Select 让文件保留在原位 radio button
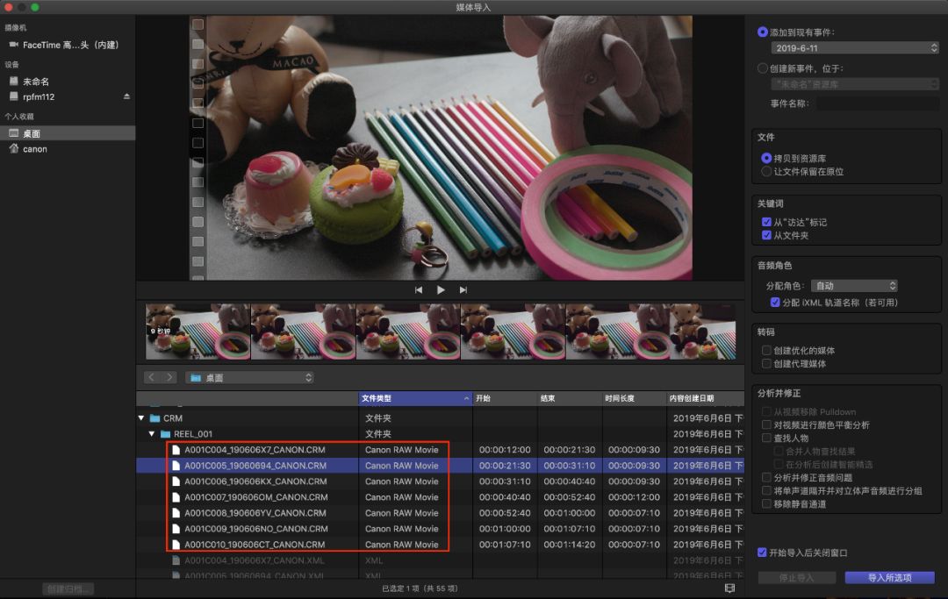Image resolution: width=948 pixels, height=599 pixels. coord(765,172)
